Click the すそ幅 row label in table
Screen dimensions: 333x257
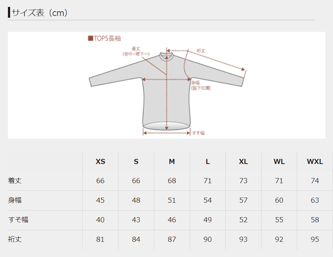(18, 220)
